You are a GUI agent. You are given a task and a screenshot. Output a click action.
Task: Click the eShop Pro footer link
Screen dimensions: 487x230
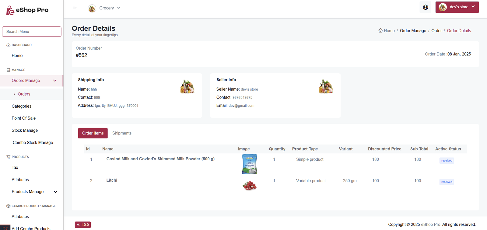tap(431, 225)
